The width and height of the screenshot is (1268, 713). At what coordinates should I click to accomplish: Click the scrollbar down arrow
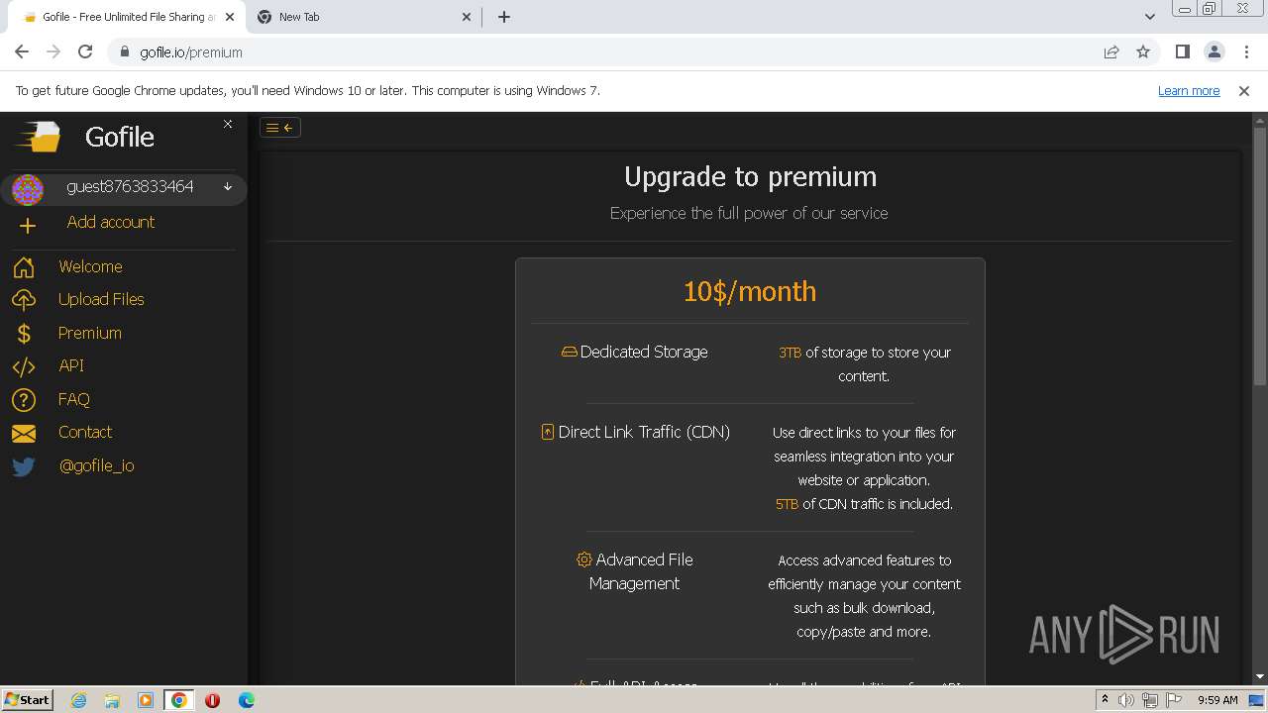click(1260, 677)
